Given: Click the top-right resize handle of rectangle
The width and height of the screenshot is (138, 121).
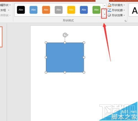Looking at the screenshot, I should [x=84, y=43].
